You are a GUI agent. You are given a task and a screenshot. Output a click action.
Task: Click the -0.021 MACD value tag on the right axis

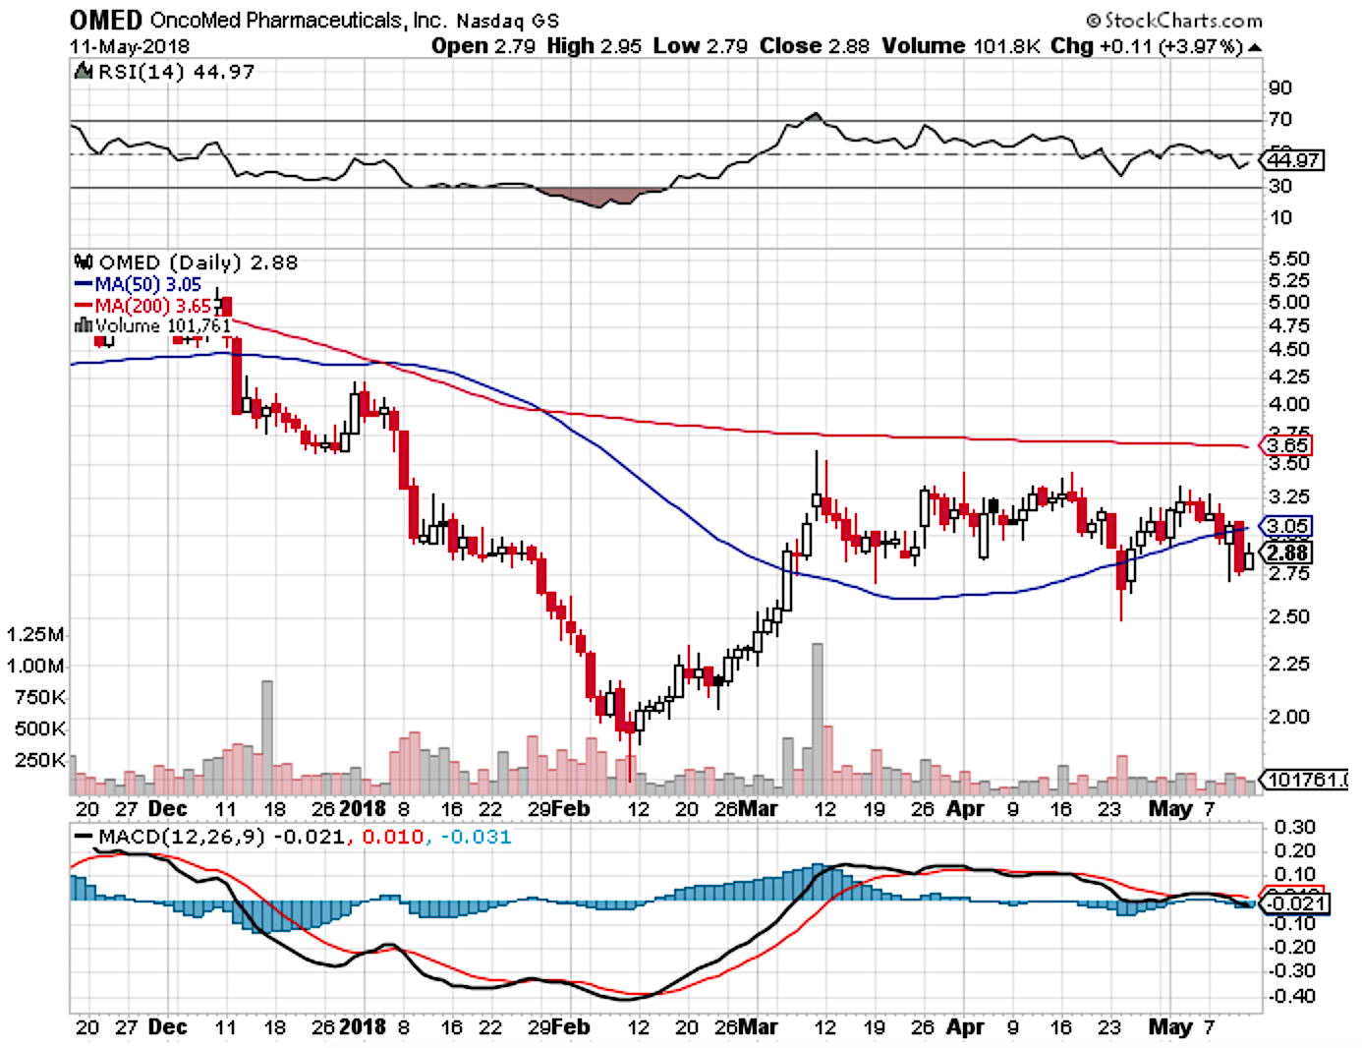point(1294,903)
